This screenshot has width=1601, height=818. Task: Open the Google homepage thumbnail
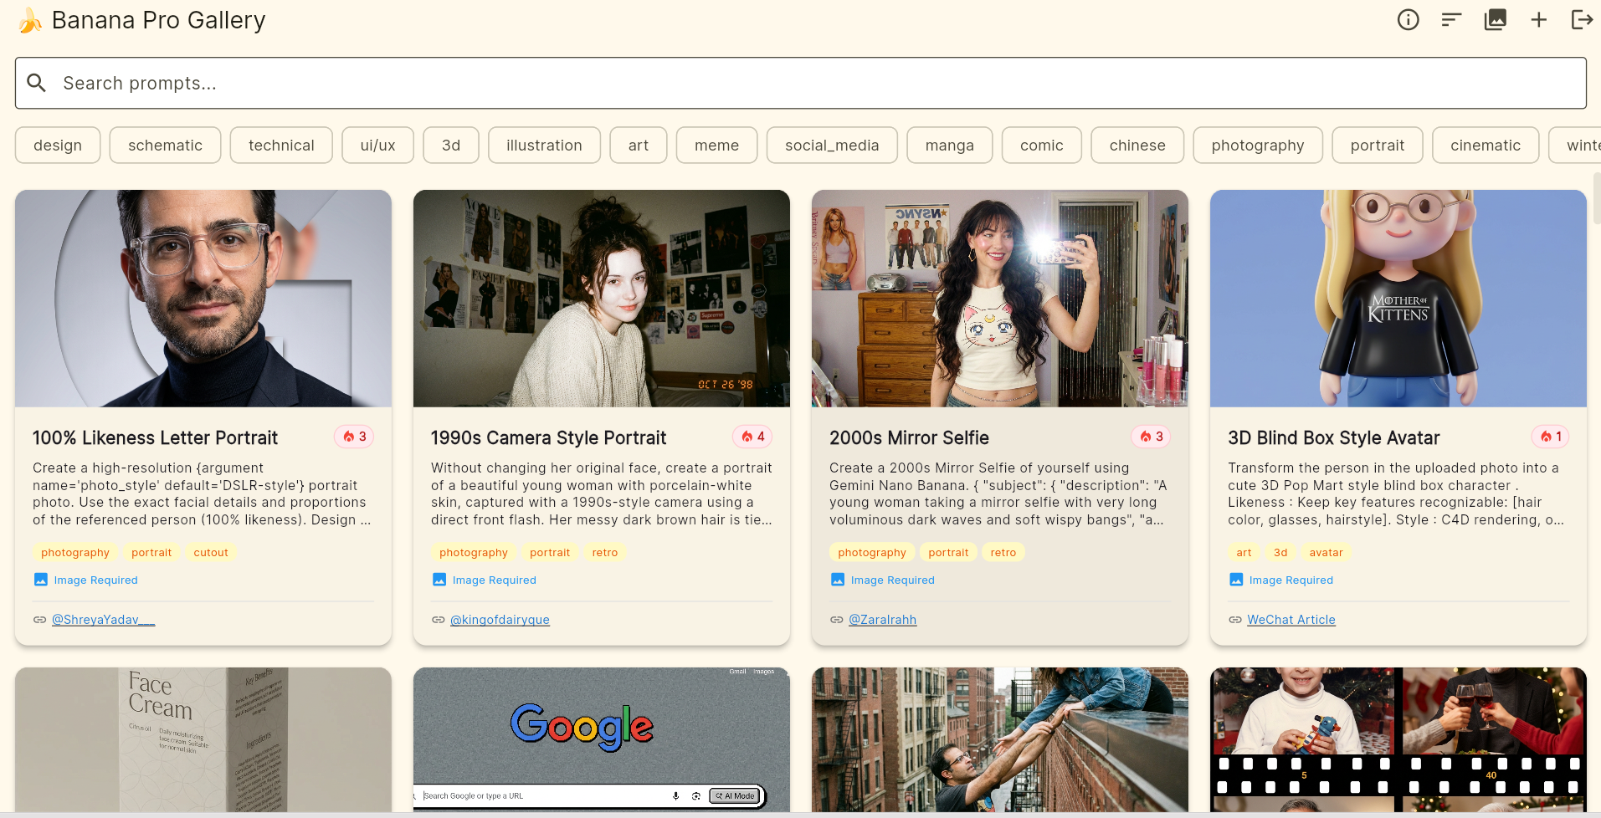[602, 739]
